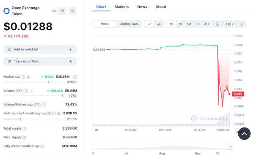
Task: Click the current price dot on chart
Action: [x=229, y=94]
